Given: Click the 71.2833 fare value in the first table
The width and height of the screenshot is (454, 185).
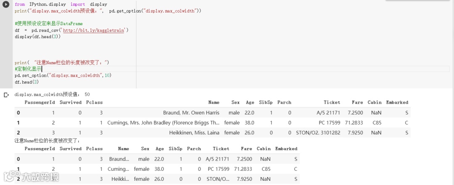Looking at the screenshot, I should tap(354, 123).
